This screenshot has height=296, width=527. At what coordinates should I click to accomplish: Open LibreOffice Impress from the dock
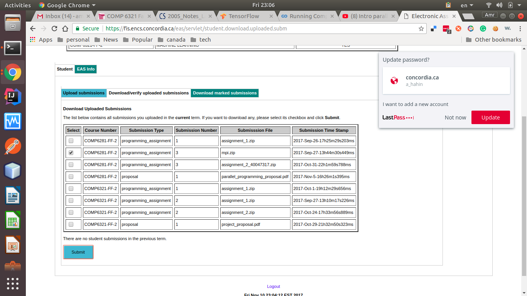13,245
